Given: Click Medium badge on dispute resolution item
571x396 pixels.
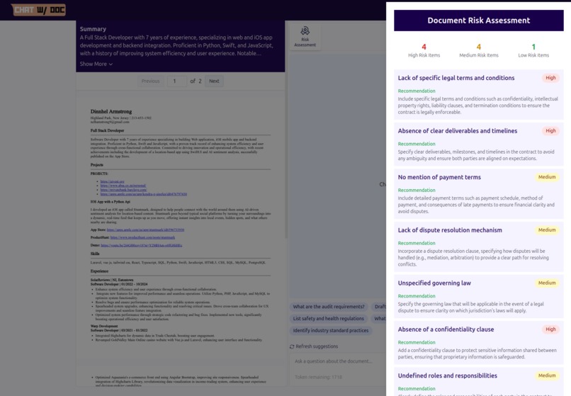Looking at the screenshot, I should pyautogui.click(x=547, y=230).
